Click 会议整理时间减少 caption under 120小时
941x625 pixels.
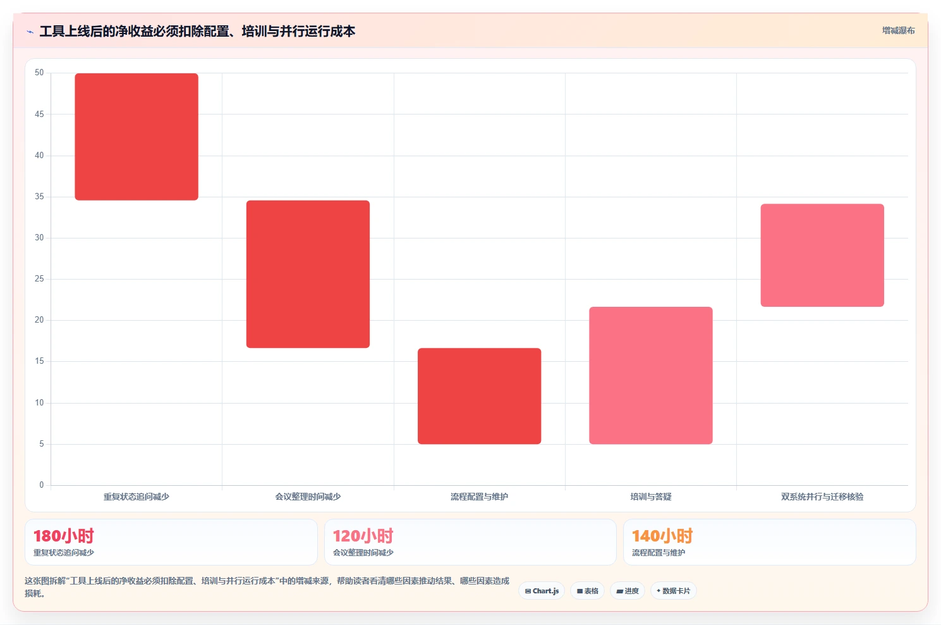pyautogui.click(x=363, y=553)
